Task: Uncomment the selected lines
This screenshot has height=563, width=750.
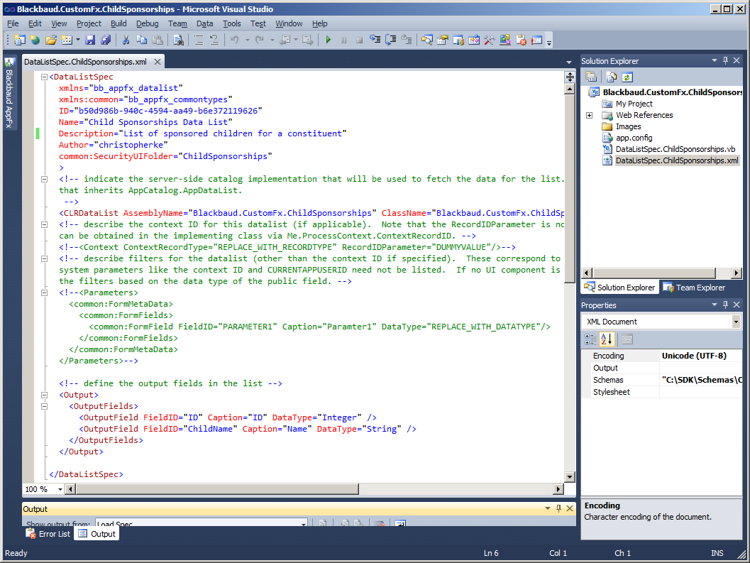Action: [x=214, y=40]
